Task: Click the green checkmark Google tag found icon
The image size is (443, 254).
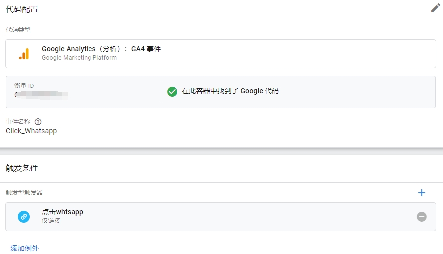Action: tap(172, 92)
